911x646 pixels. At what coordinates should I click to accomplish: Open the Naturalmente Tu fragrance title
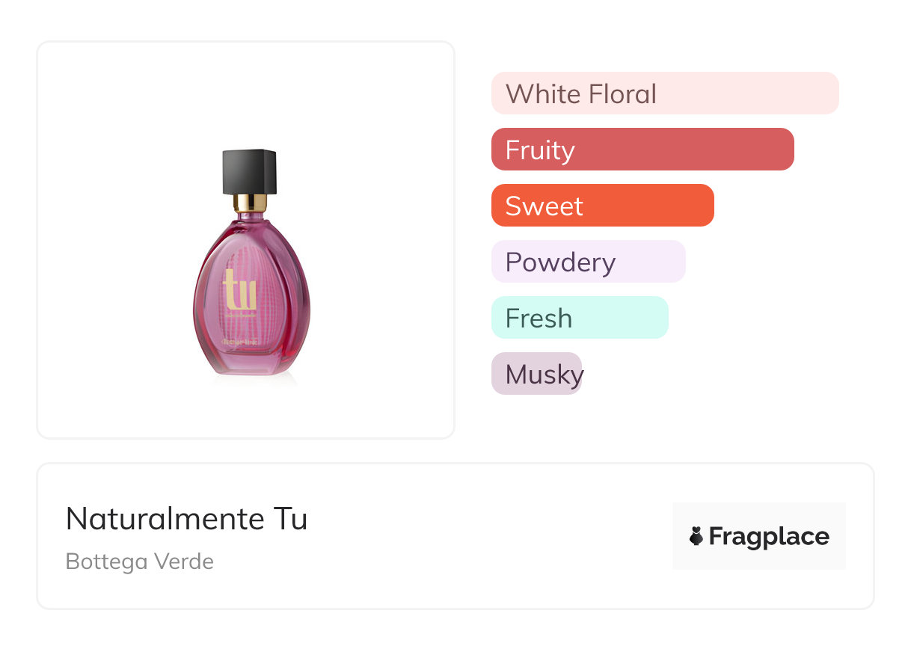[186, 519]
